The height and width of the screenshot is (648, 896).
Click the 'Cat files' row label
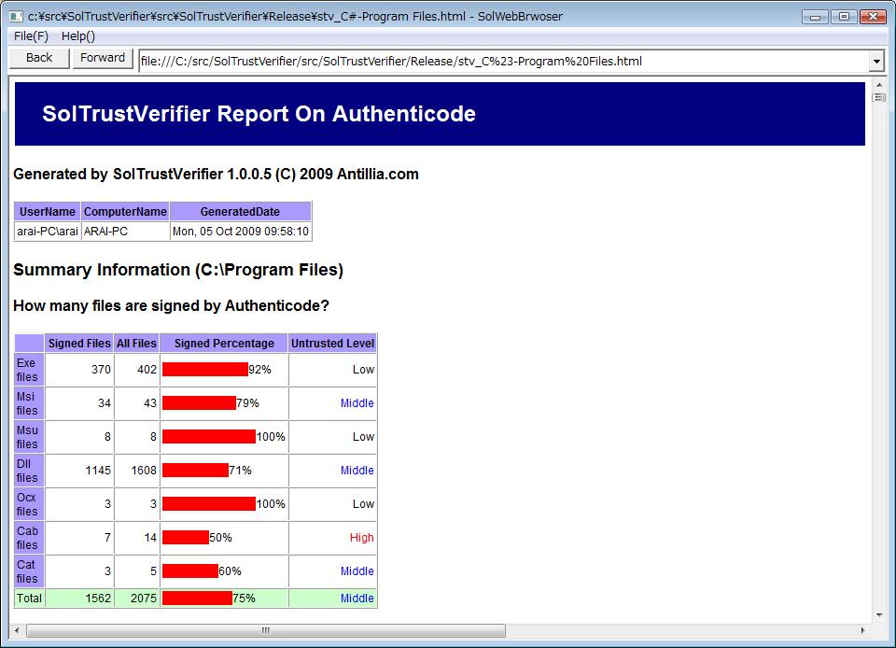coord(29,571)
